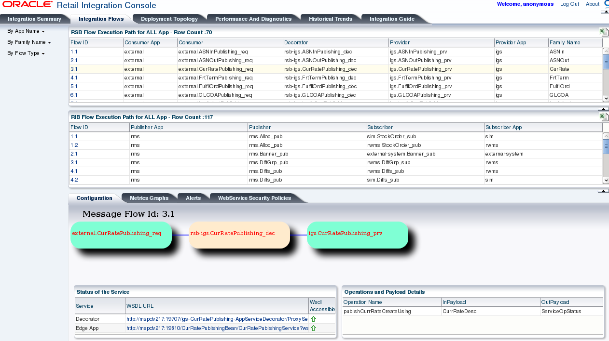Open the Alerts sub-tab
Viewport: 609px width, 341px height.
(193, 198)
